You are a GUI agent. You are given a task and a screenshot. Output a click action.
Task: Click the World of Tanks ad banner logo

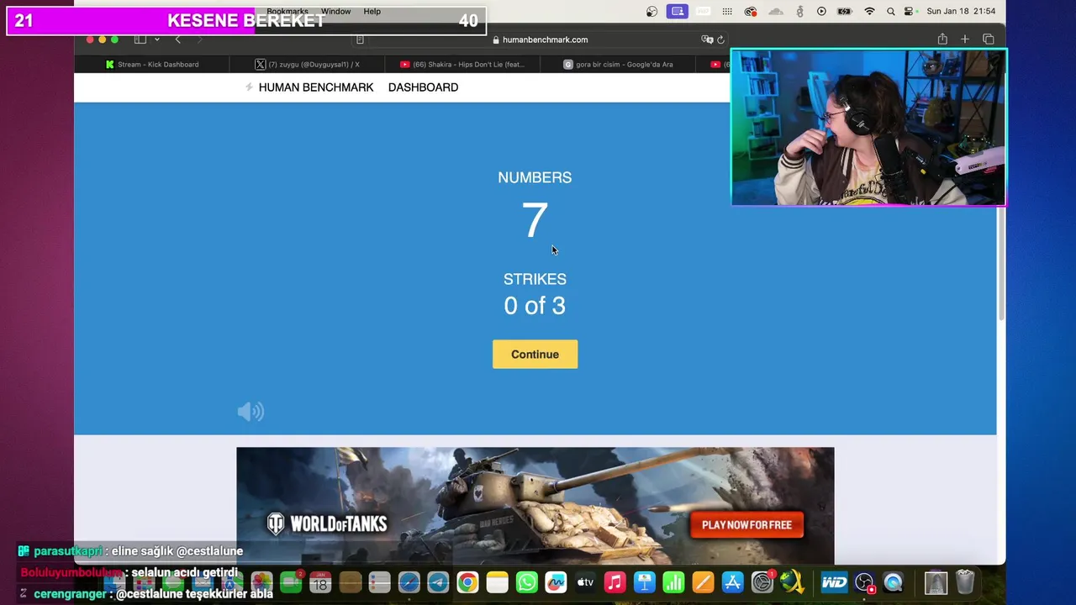[327, 524]
